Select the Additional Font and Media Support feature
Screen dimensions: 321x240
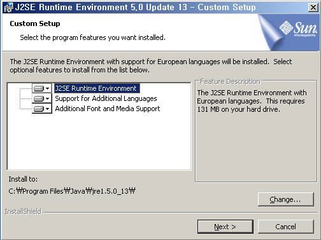click(x=108, y=109)
